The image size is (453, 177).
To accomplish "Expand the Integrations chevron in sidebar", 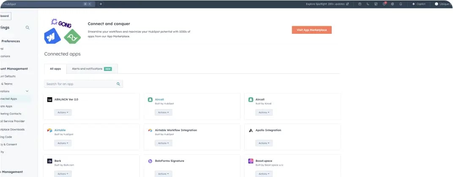I will [x=27, y=91].
